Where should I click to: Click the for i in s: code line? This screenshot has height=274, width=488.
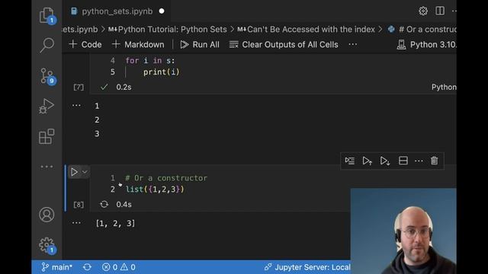coord(150,61)
